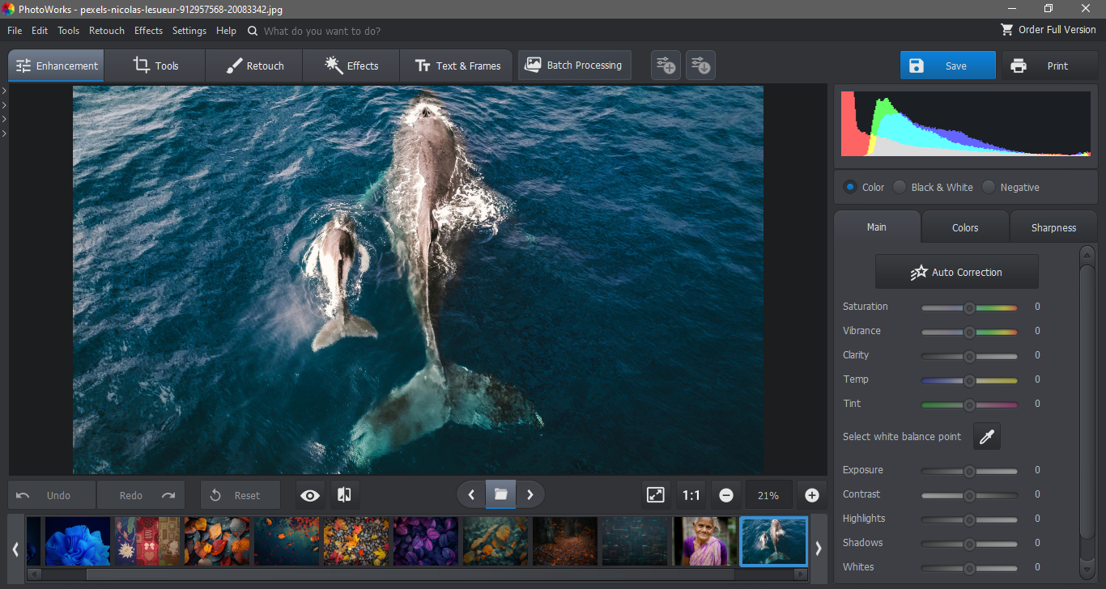Fit image to screen icon
Screen dimensions: 1106x589
[656, 495]
